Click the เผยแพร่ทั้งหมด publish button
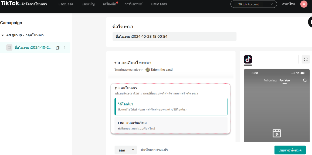The width and height of the screenshot is (312, 155). pyautogui.click(x=290, y=150)
